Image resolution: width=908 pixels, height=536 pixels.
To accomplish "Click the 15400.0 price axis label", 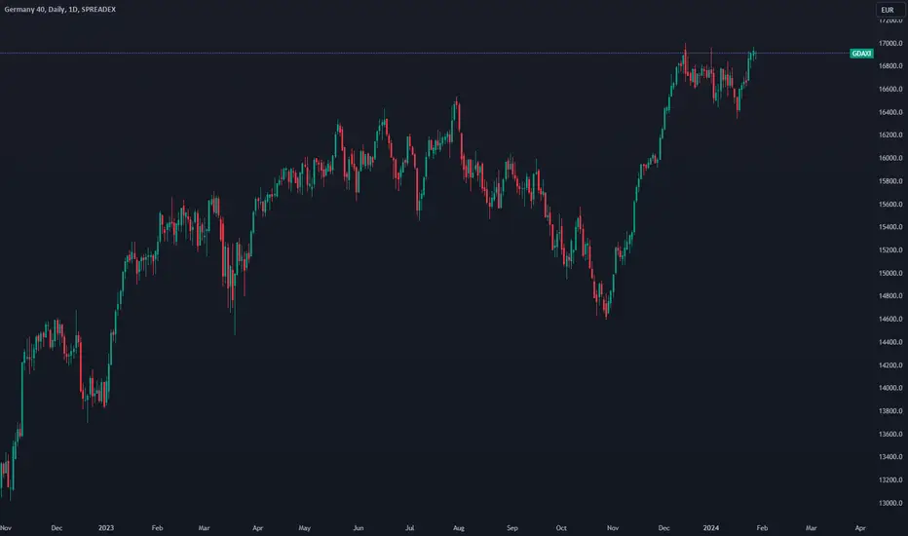I will point(890,227).
